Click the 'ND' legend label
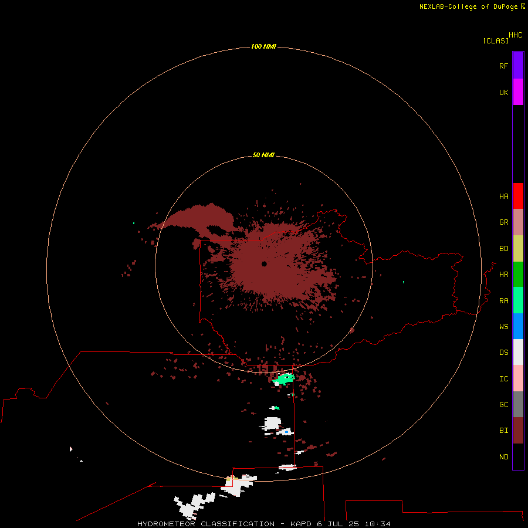 click(503, 457)
